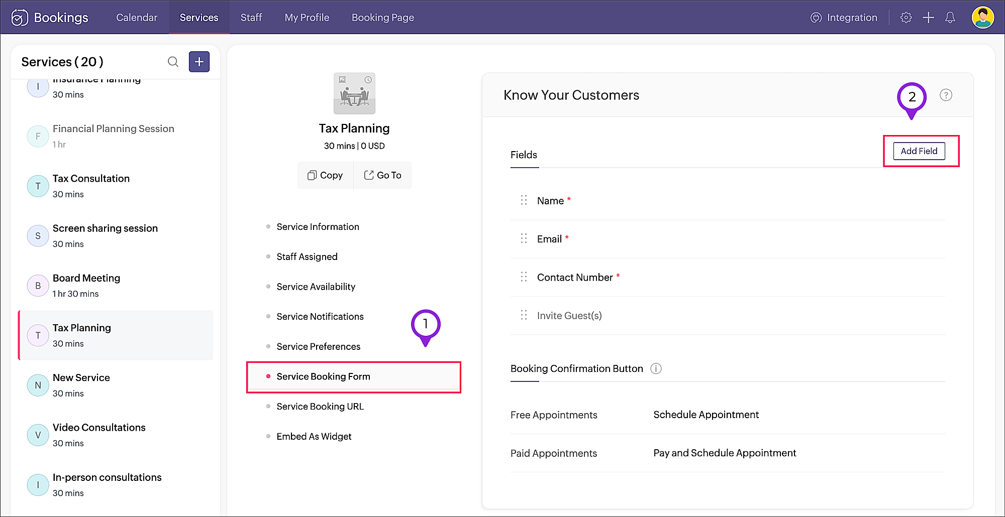This screenshot has height=517, width=1005.
Task: Open the Embed As Widget section
Action: 314,436
